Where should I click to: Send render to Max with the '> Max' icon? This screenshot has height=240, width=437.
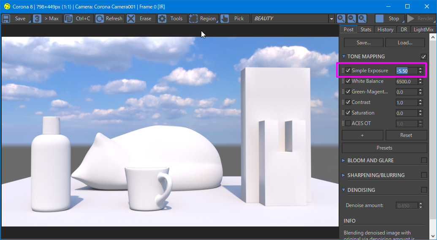coord(38,19)
